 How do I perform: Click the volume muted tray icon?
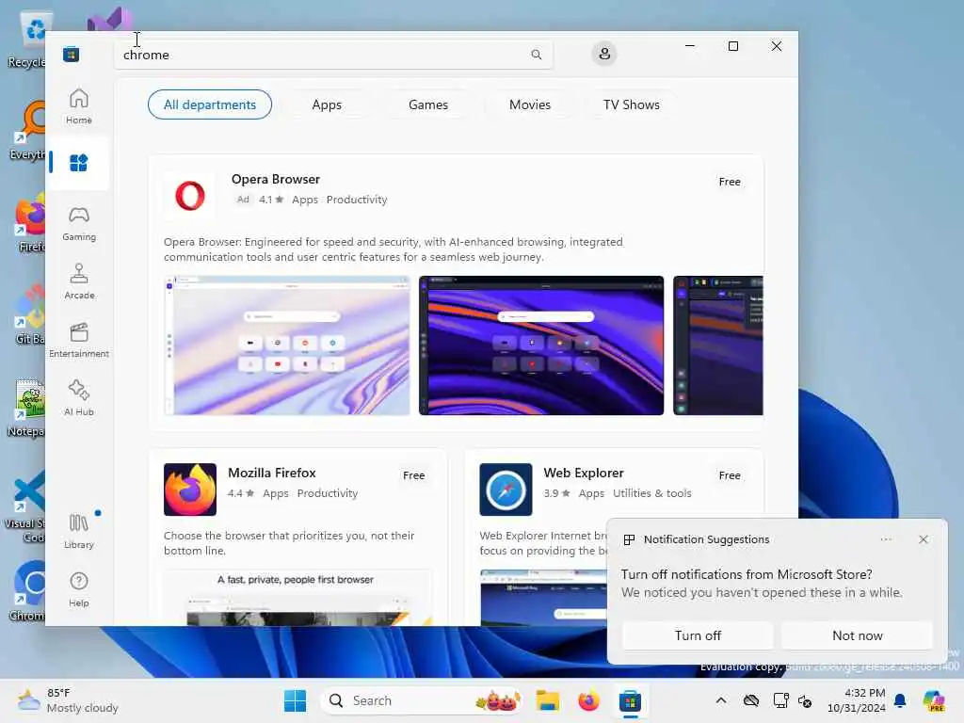point(806,700)
